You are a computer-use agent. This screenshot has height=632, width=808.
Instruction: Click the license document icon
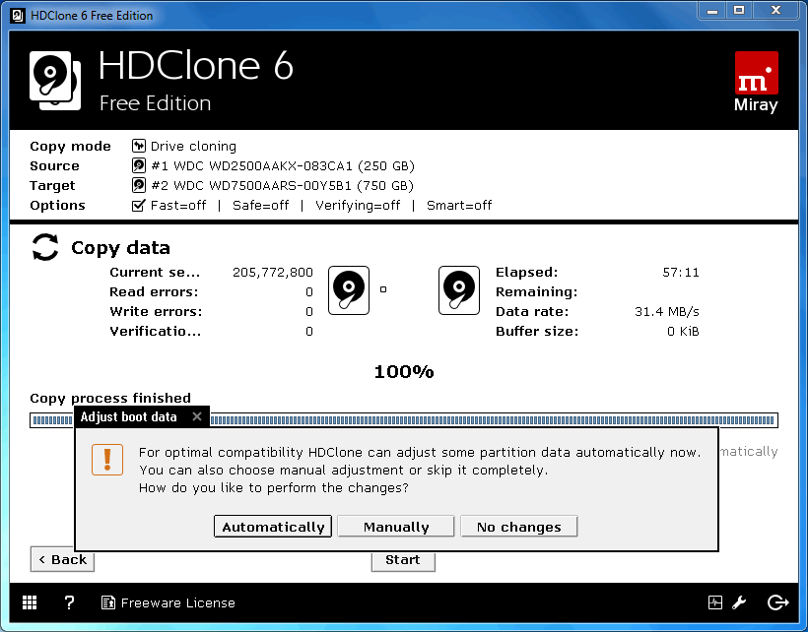point(108,602)
